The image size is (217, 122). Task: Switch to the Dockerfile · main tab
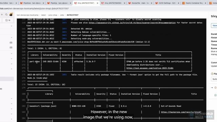coord(140,3)
